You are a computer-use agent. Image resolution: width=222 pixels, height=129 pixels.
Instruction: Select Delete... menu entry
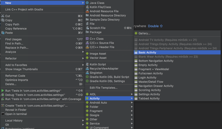[43, 84]
